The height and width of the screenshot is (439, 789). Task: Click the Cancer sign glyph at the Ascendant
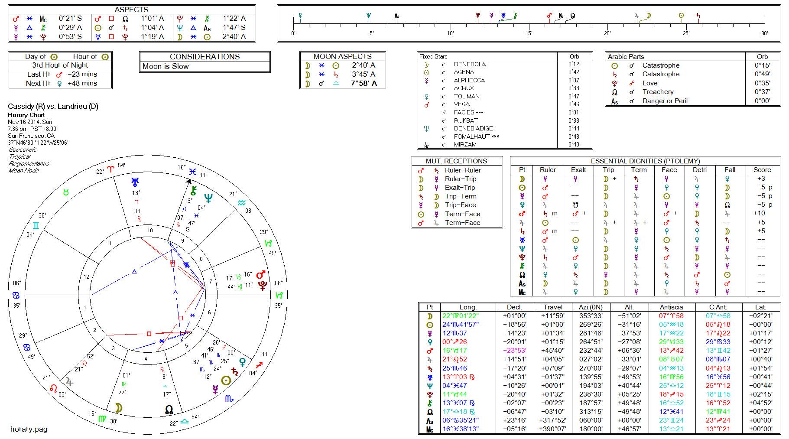16,295
